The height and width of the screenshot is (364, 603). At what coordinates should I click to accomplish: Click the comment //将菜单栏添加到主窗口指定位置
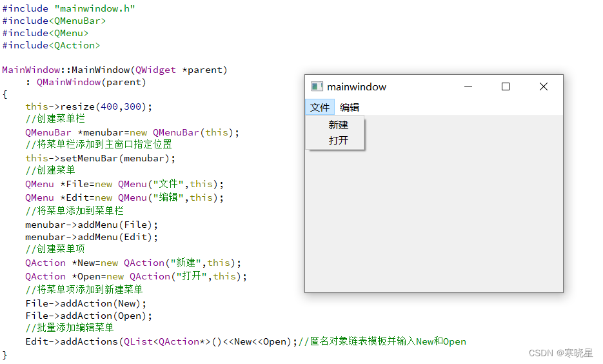[99, 145]
